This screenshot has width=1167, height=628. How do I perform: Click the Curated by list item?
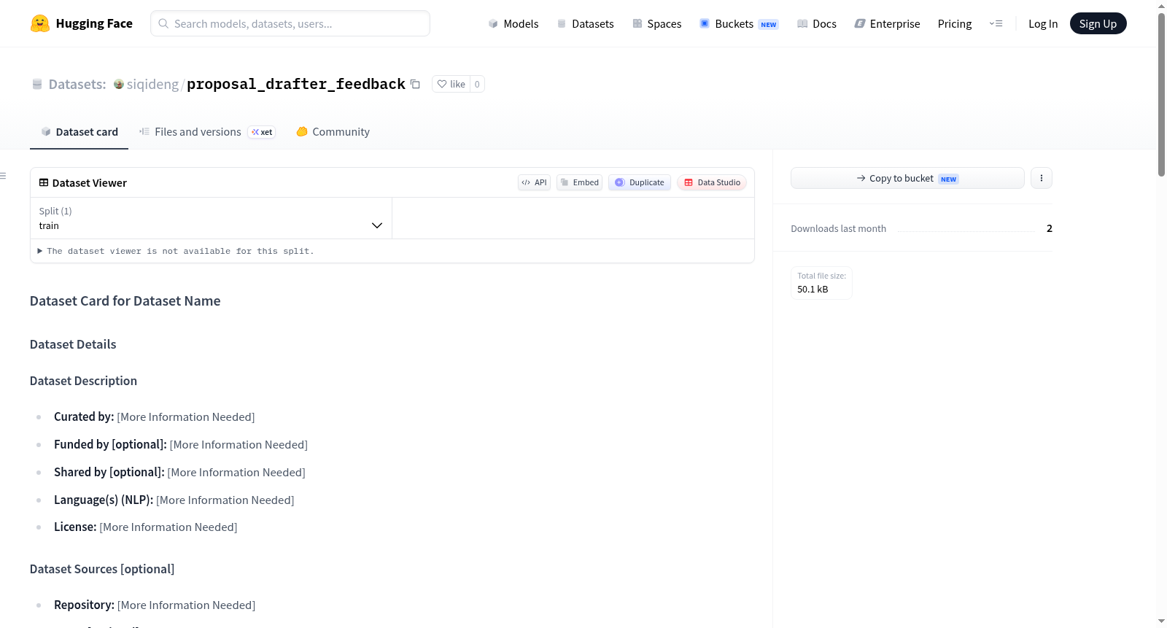155,417
